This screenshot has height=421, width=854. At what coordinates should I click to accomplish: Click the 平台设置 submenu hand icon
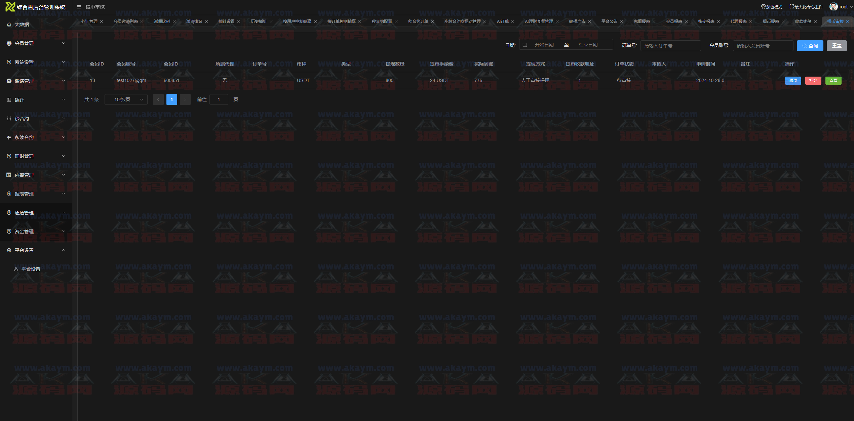(16, 269)
